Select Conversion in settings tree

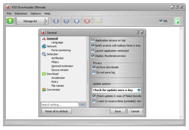[54, 89]
